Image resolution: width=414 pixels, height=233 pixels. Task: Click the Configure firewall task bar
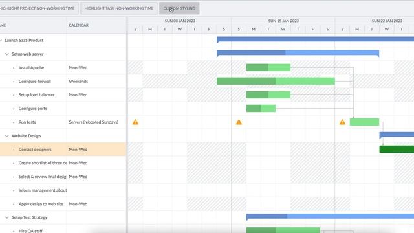click(x=276, y=81)
